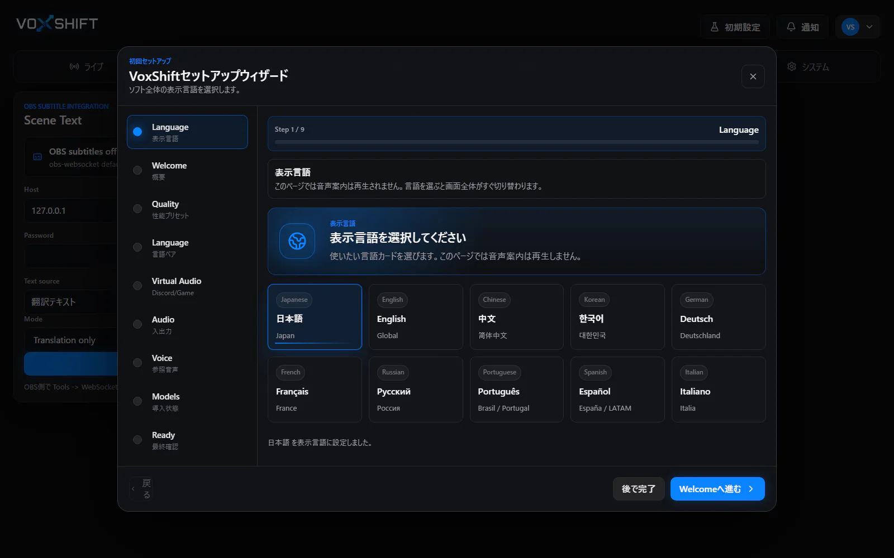Click the Password input field

click(72, 256)
